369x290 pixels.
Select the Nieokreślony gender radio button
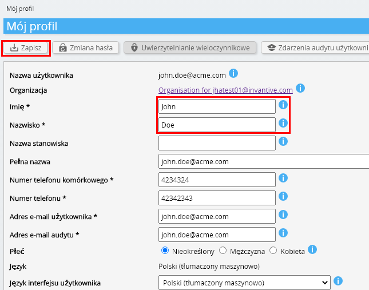coord(165,251)
